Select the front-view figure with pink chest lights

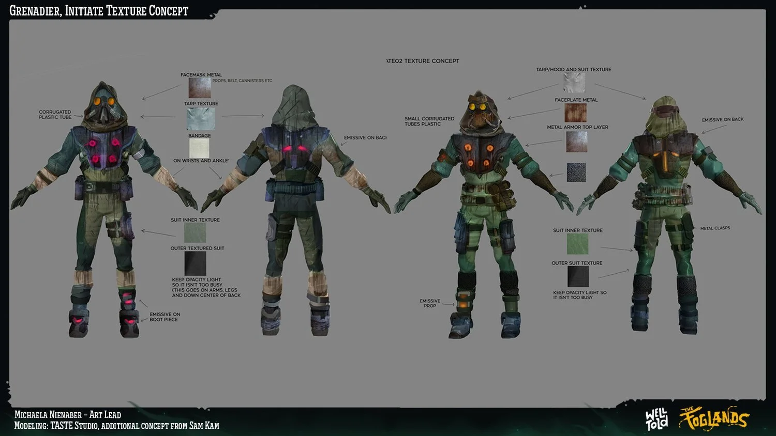(103, 209)
